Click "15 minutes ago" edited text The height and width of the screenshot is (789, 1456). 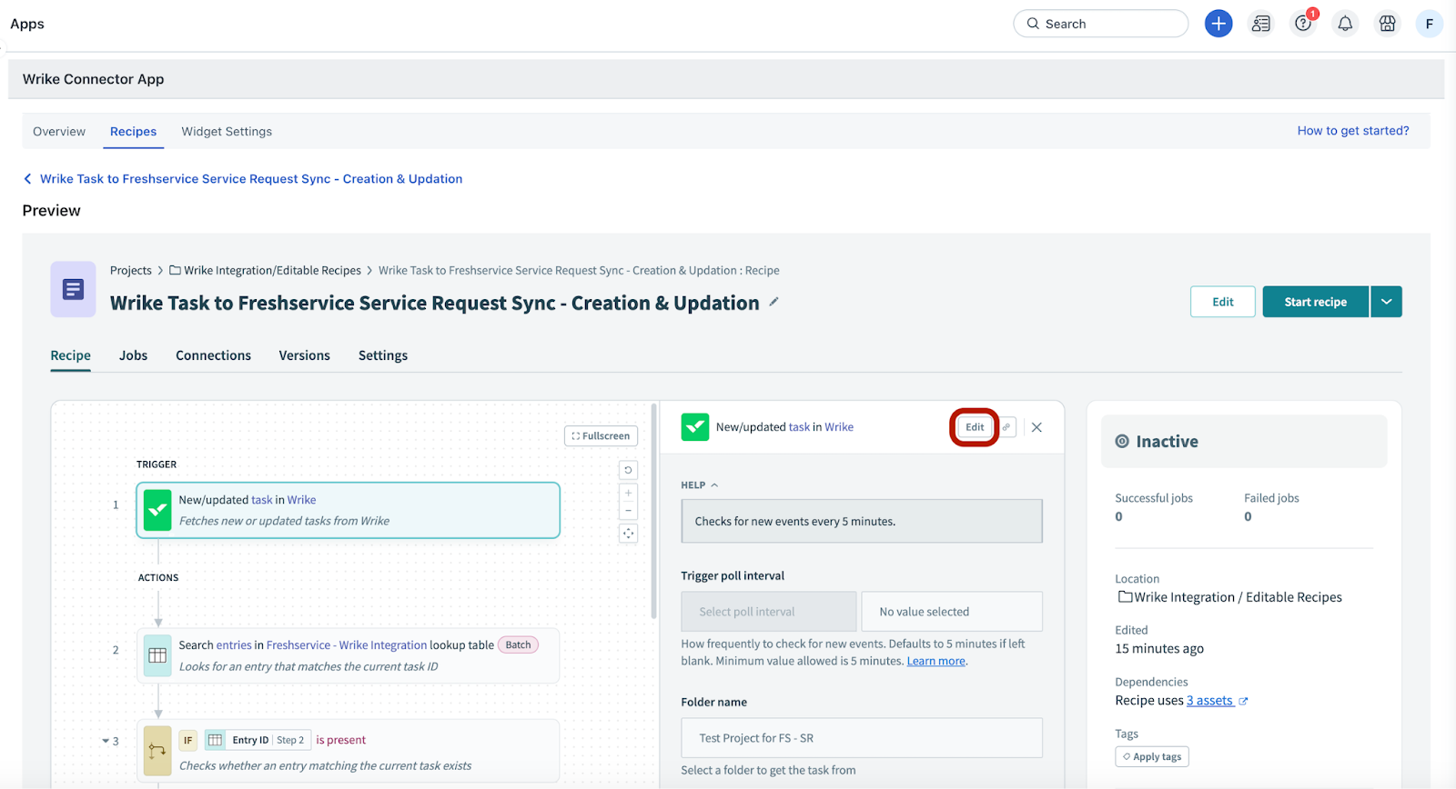coord(1159,649)
